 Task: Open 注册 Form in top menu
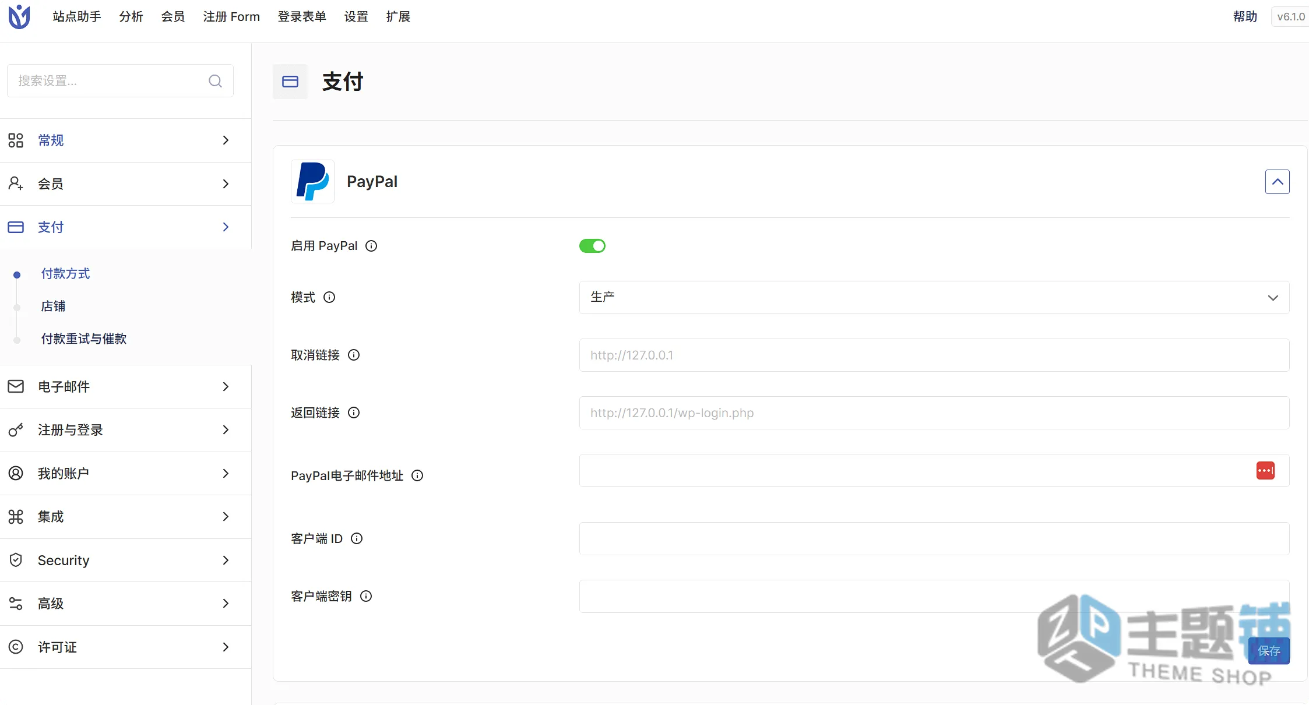231,17
